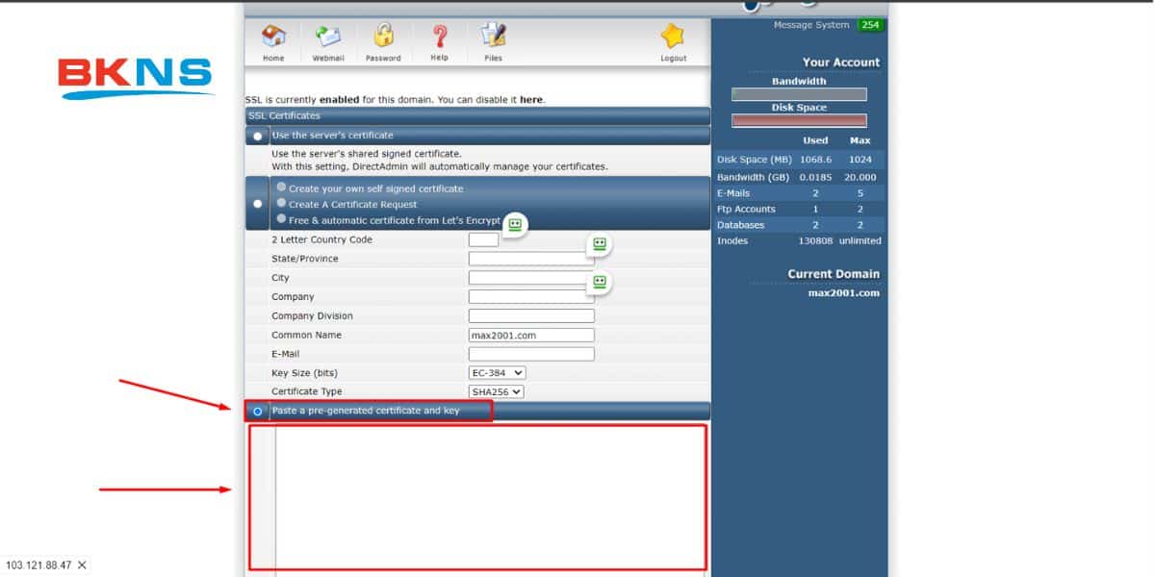Image resolution: width=1155 pixels, height=577 pixels.
Task: Logout using the star icon
Action: click(673, 38)
